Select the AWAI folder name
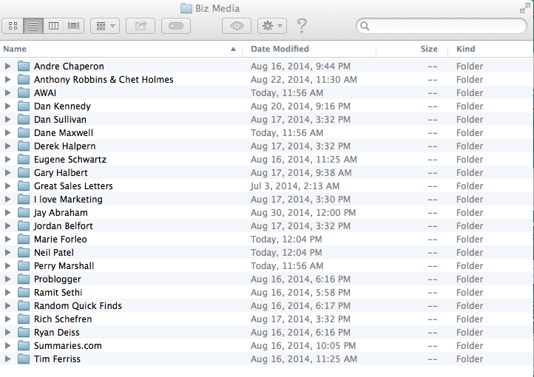The image size is (534, 377). click(45, 93)
